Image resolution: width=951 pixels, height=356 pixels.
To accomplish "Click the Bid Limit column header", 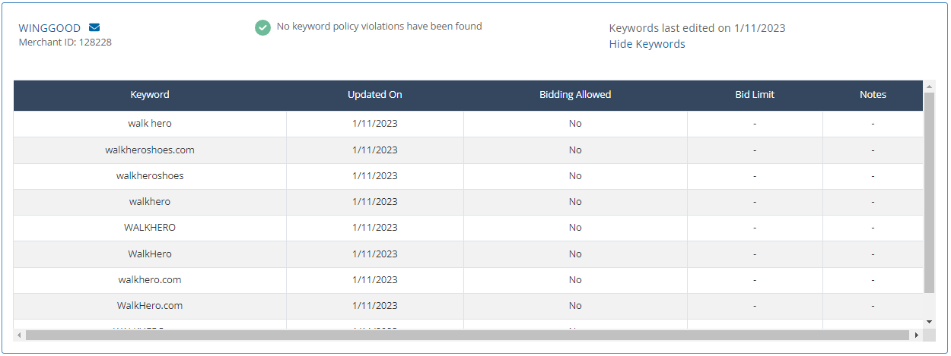I will click(x=755, y=95).
